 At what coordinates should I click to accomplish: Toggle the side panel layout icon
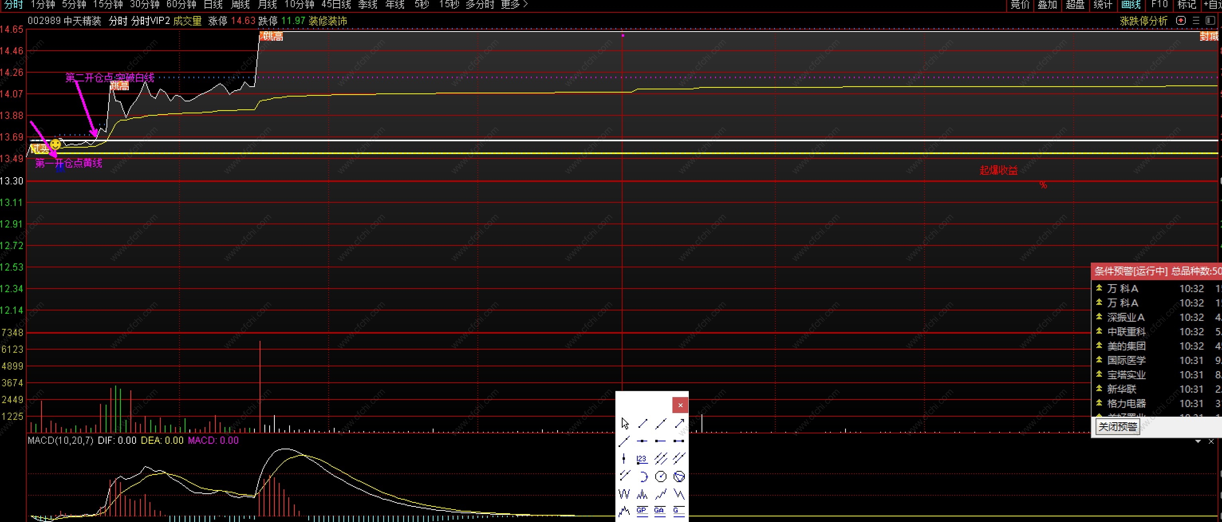pyautogui.click(x=1210, y=20)
